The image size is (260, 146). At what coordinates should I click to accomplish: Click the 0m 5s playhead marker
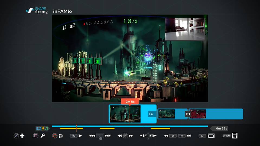[x=130, y=102]
